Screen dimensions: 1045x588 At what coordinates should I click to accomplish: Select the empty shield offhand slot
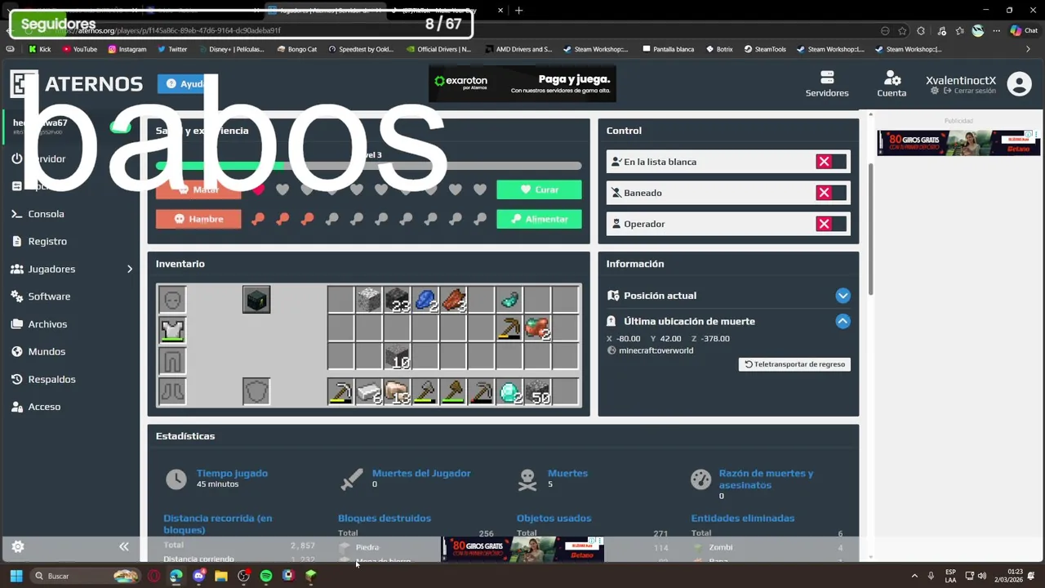click(x=256, y=391)
